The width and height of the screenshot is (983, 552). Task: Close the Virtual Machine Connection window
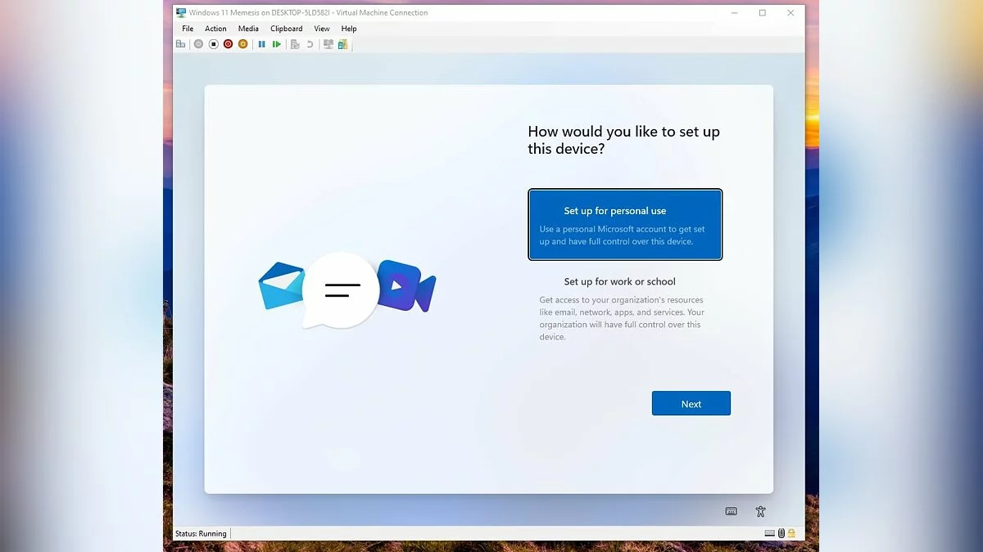click(x=790, y=12)
